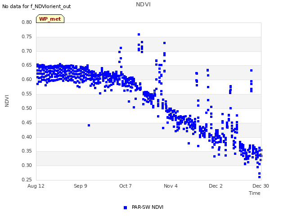Click the highest data point near 0.76

tap(139, 35)
